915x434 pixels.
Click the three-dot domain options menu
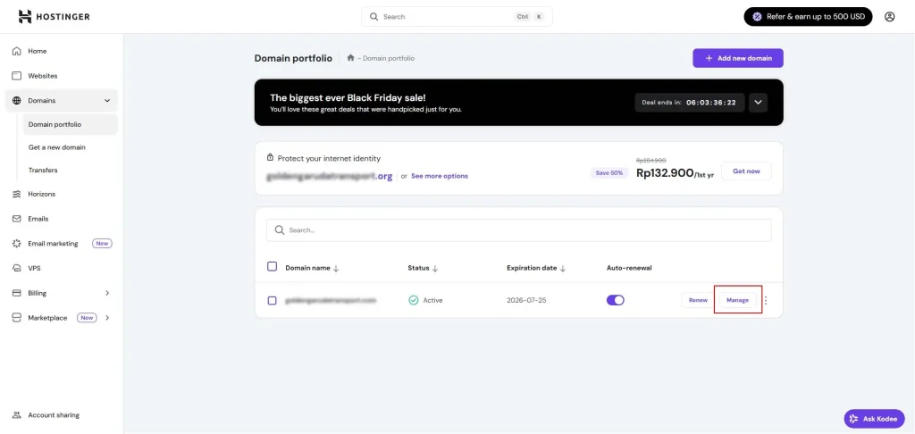tap(766, 300)
